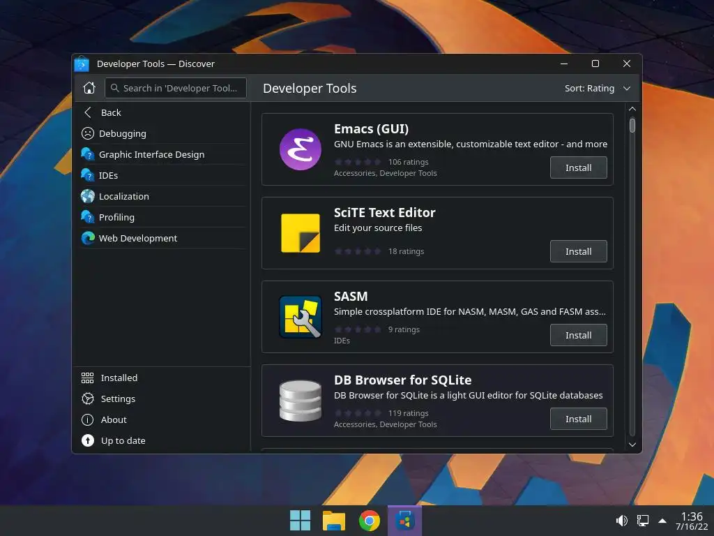Click the '119 ratings' text
714x536 pixels.
pos(409,413)
